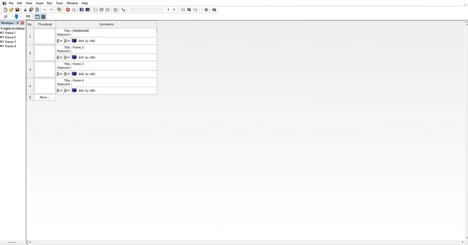This screenshot has width=468, height=245.
Task: Open the dropdown arrow next to the third zoom-area icon
Action: [x=199, y=10]
